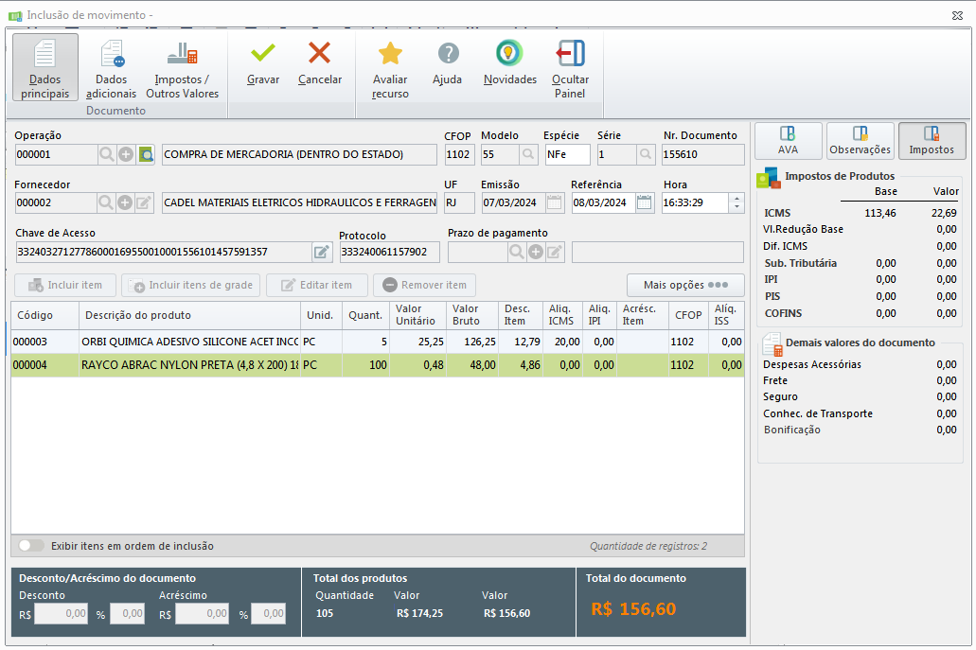The height and width of the screenshot is (650, 976).
Task: Click Ocultar Painel icon
Action: coord(570,54)
